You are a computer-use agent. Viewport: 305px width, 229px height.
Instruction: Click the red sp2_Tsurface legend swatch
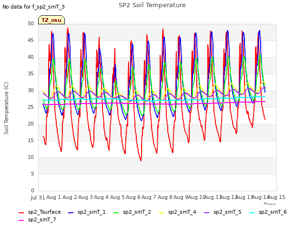point(21,213)
